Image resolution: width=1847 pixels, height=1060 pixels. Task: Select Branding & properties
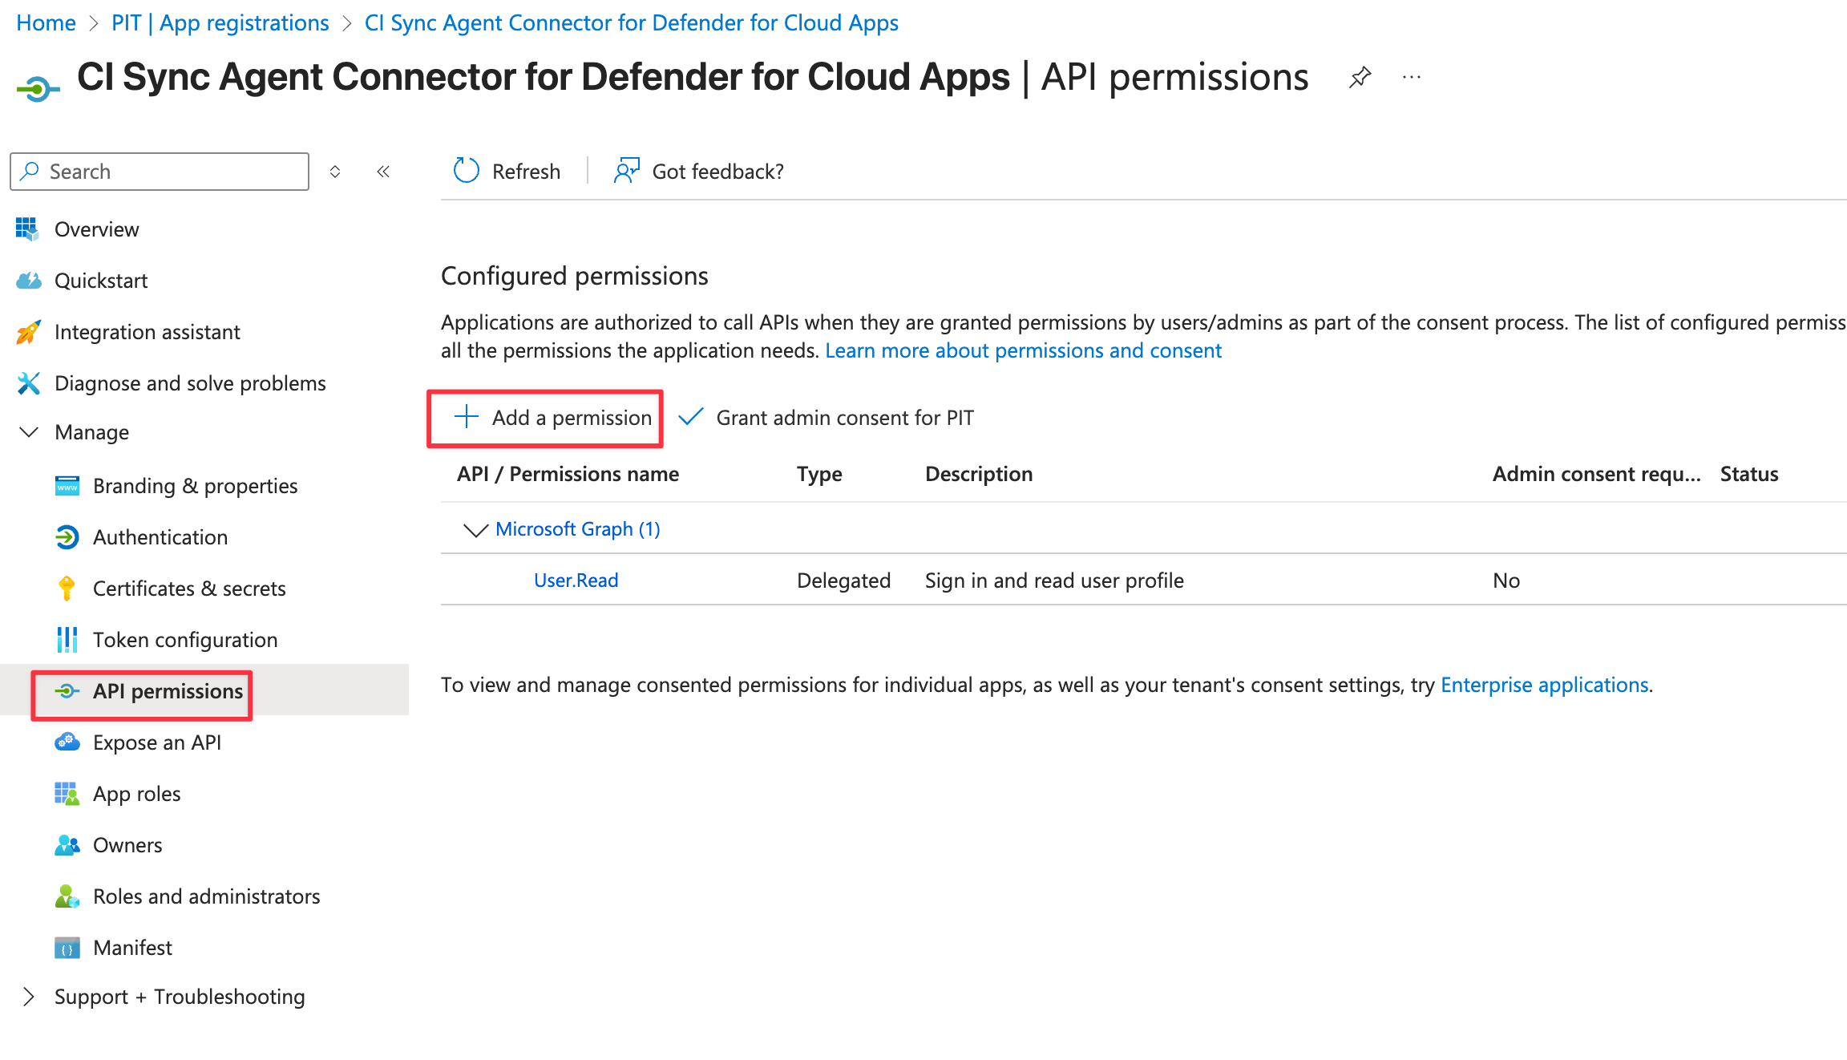[196, 486]
